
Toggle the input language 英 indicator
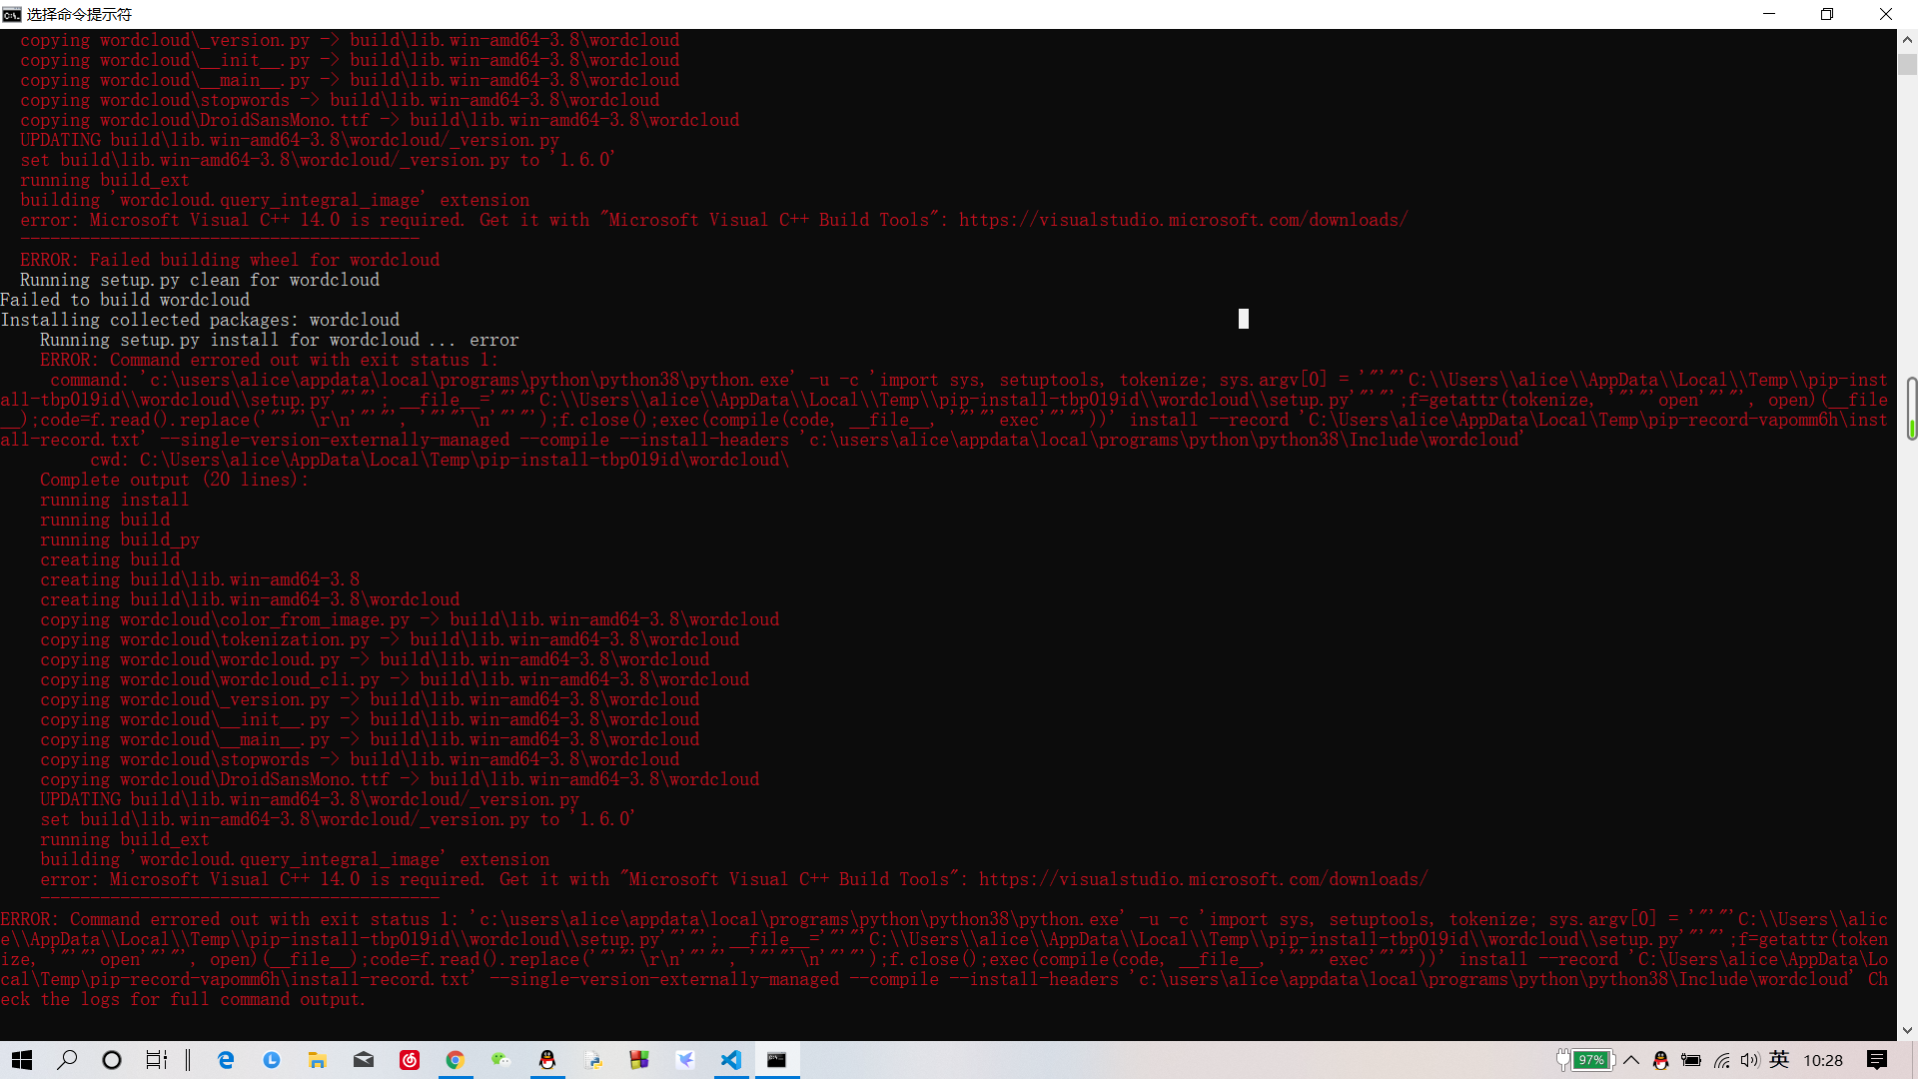1779,1060
